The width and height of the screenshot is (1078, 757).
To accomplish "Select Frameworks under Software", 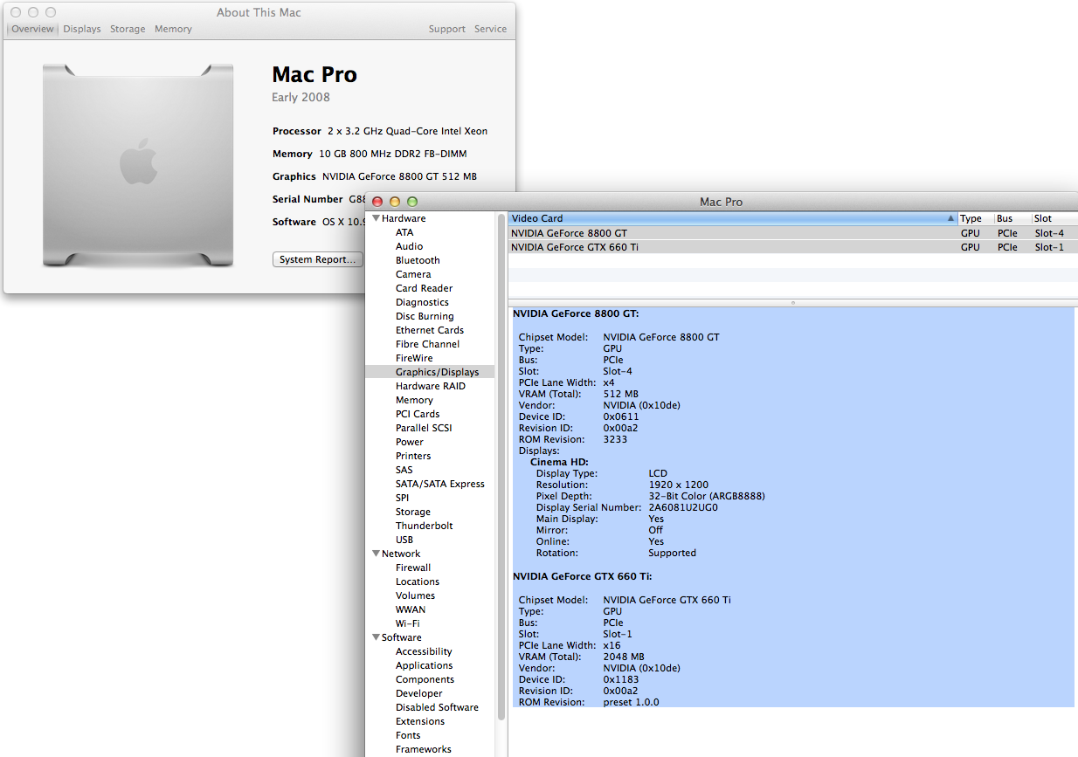I will click(x=424, y=749).
